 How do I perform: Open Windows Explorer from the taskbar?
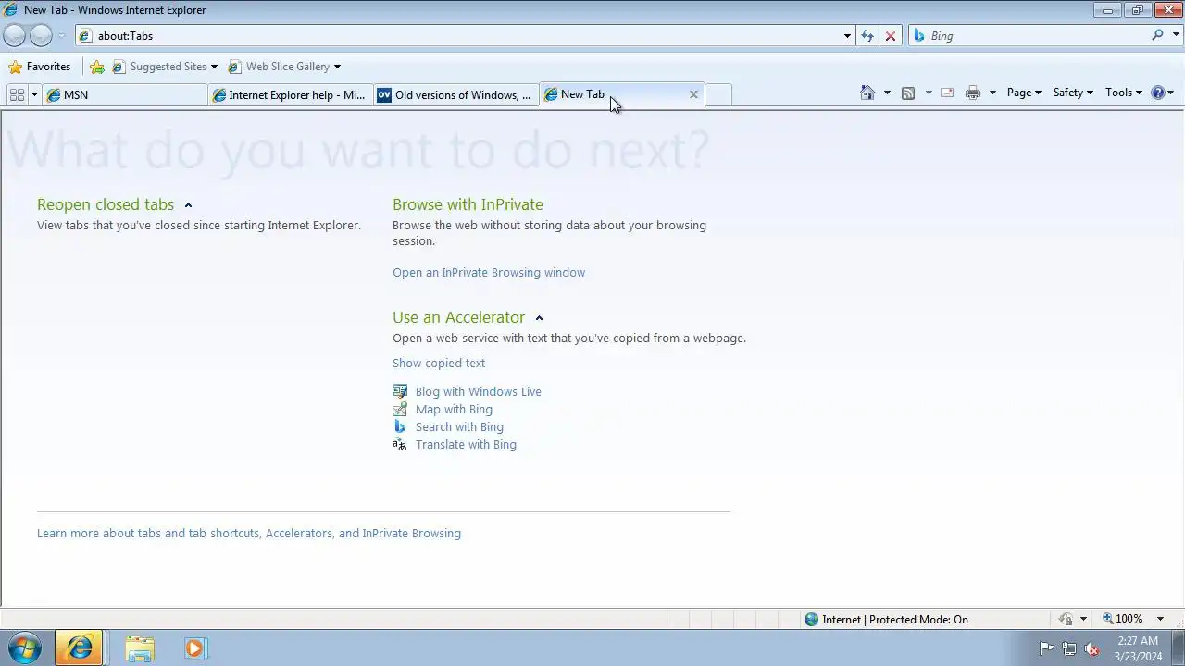click(x=140, y=648)
